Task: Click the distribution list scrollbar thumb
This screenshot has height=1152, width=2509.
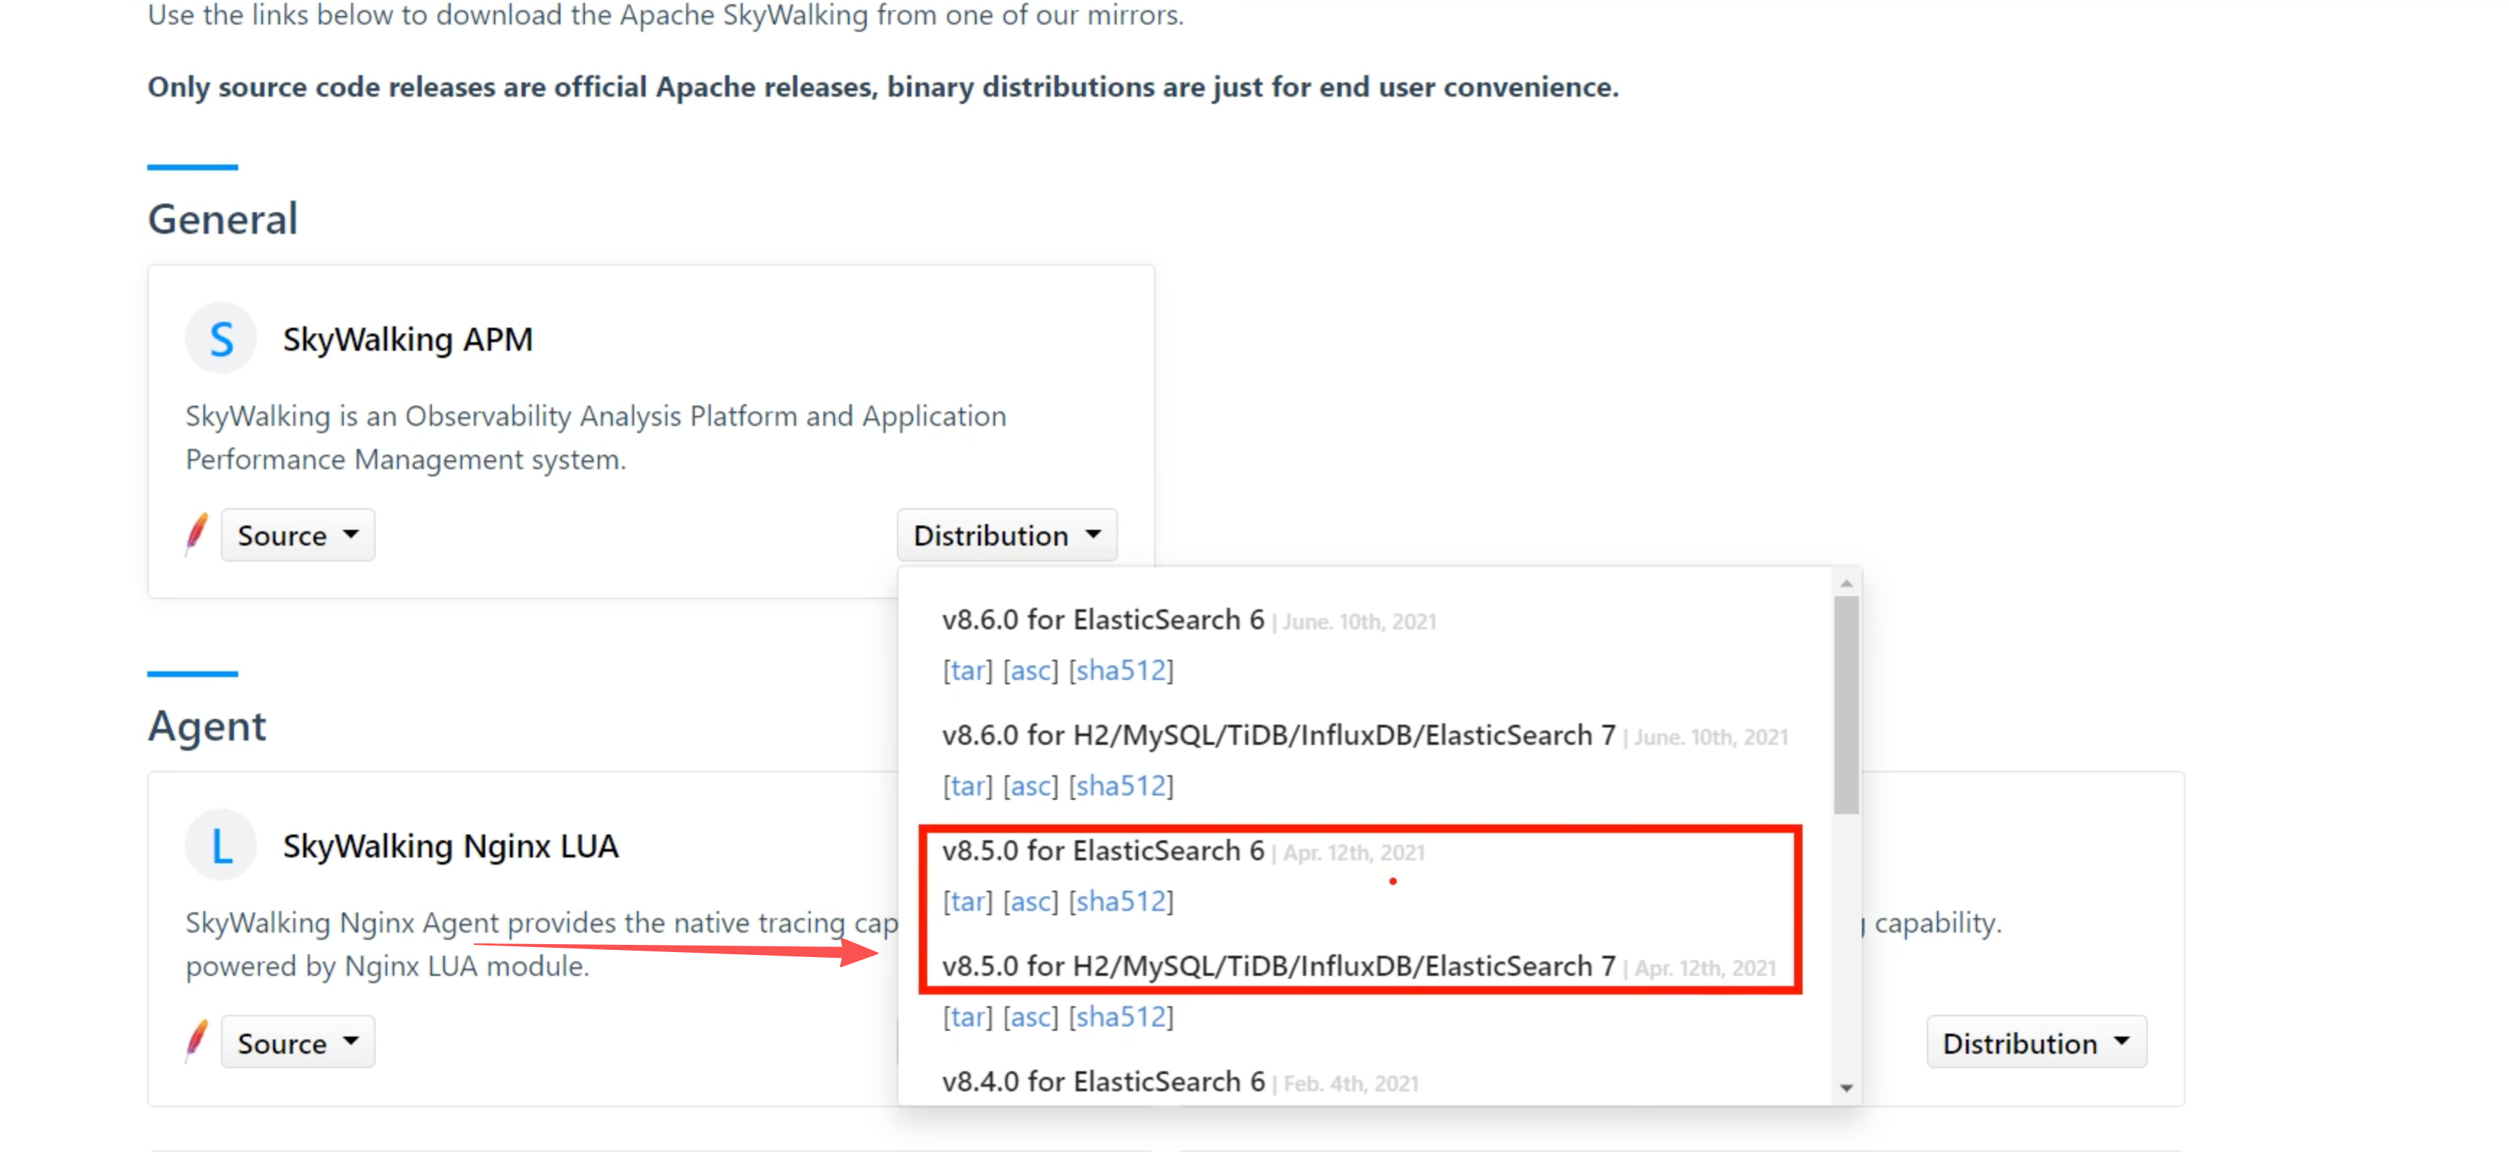Action: [1846, 706]
